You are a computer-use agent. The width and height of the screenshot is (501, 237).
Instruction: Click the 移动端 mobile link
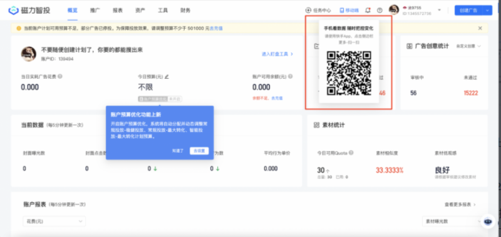coord(349,10)
